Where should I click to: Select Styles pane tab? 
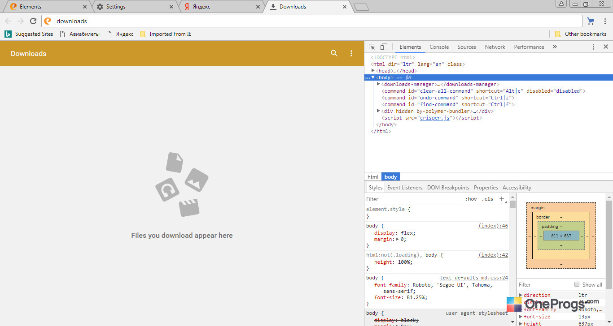pyautogui.click(x=376, y=188)
